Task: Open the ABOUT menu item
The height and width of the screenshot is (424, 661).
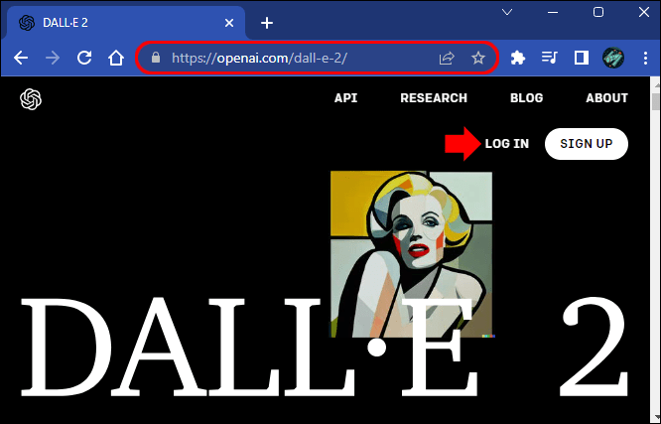Action: [x=606, y=98]
